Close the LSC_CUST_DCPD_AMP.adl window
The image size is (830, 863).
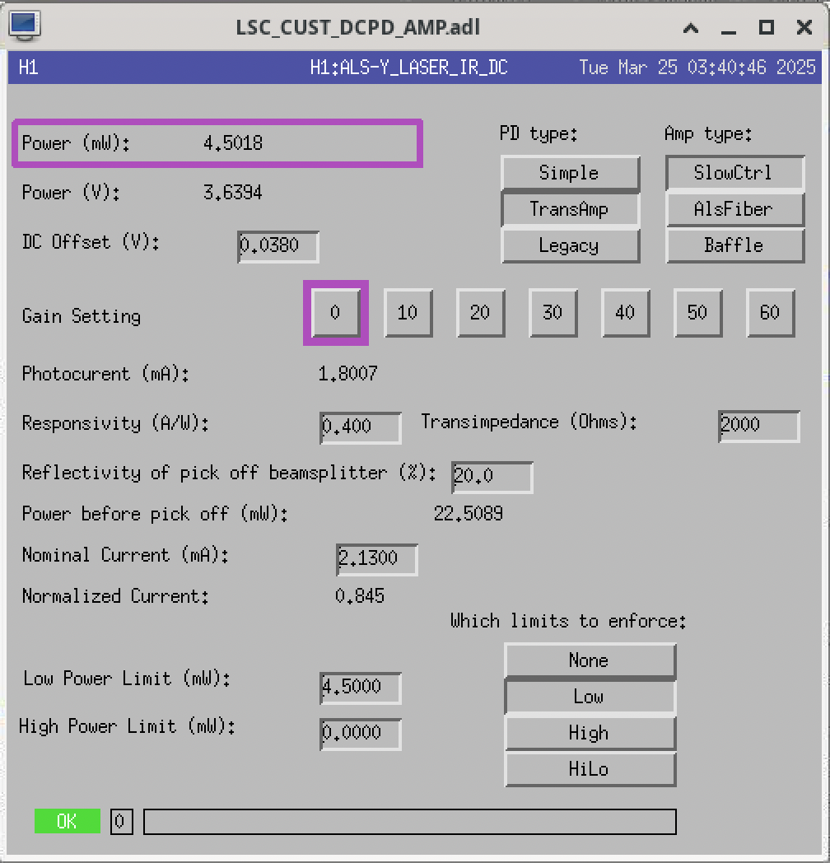[x=804, y=27]
